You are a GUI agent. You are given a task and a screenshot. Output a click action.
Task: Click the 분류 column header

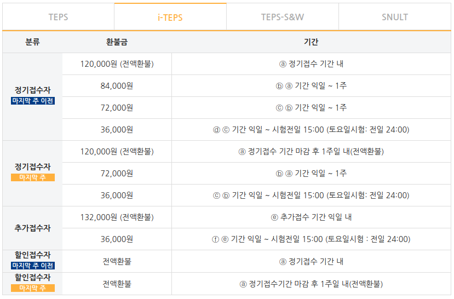coord(32,42)
